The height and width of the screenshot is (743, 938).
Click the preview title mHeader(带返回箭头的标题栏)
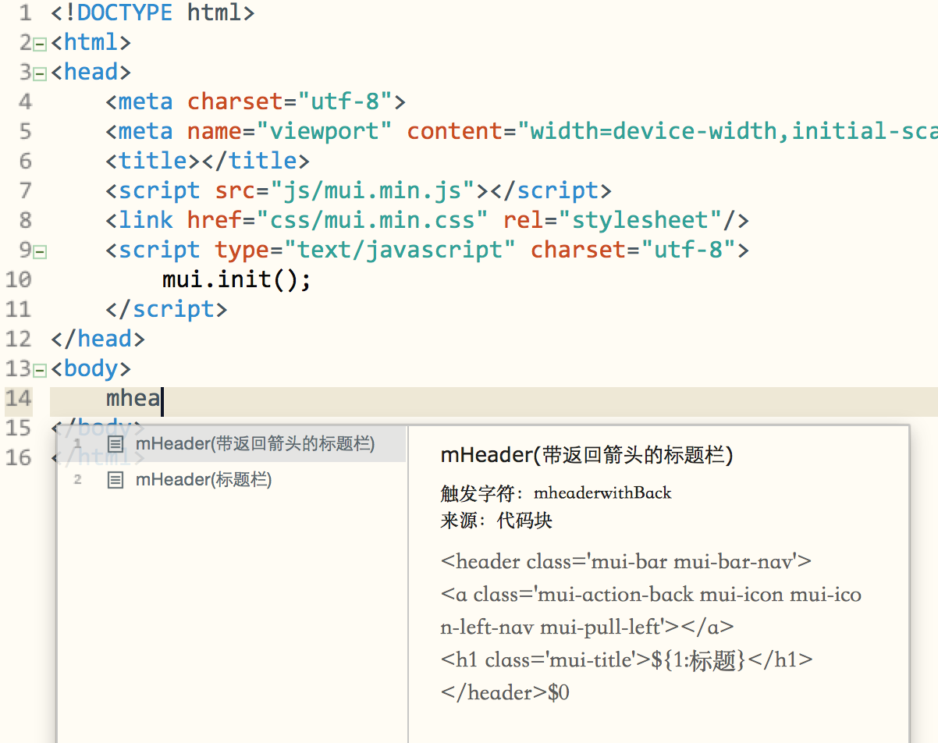pyautogui.click(x=587, y=456)
